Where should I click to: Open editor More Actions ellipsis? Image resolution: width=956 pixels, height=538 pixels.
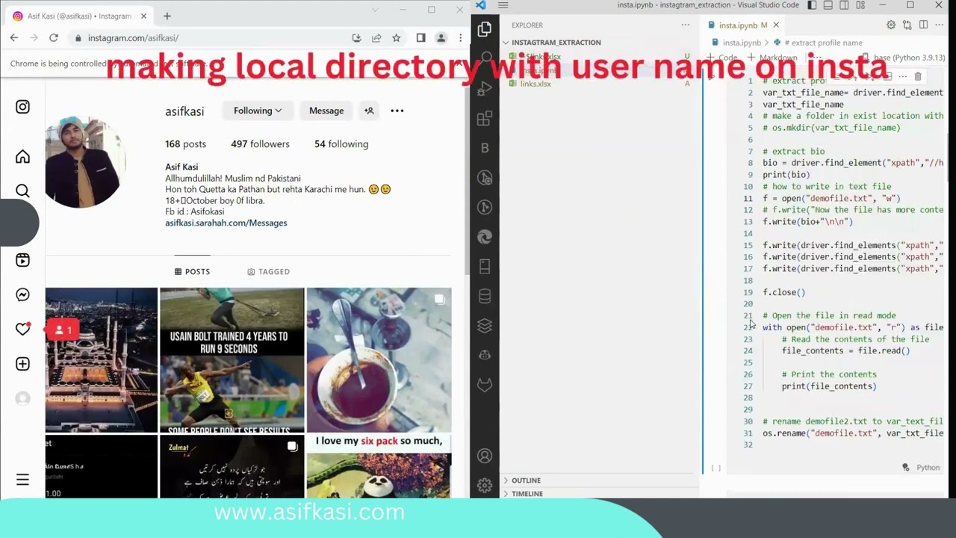point(940,25)
